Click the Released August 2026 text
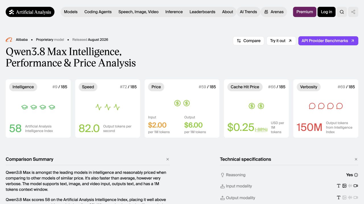This screenshot has width=364, height=204. pos(90,40)
